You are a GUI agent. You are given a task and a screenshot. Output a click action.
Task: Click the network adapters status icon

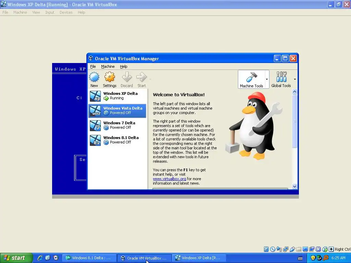click(286, 249)
